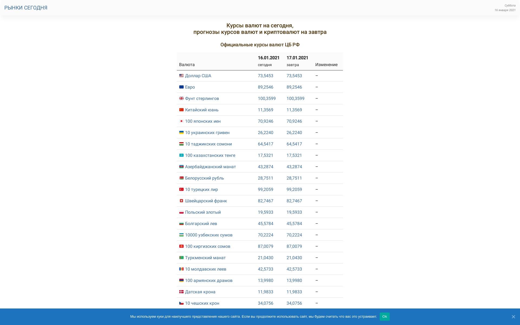This screenshot has width=520, height=325.
Task: Click today's yen rate 70,9246
Action: pos(265,121)
